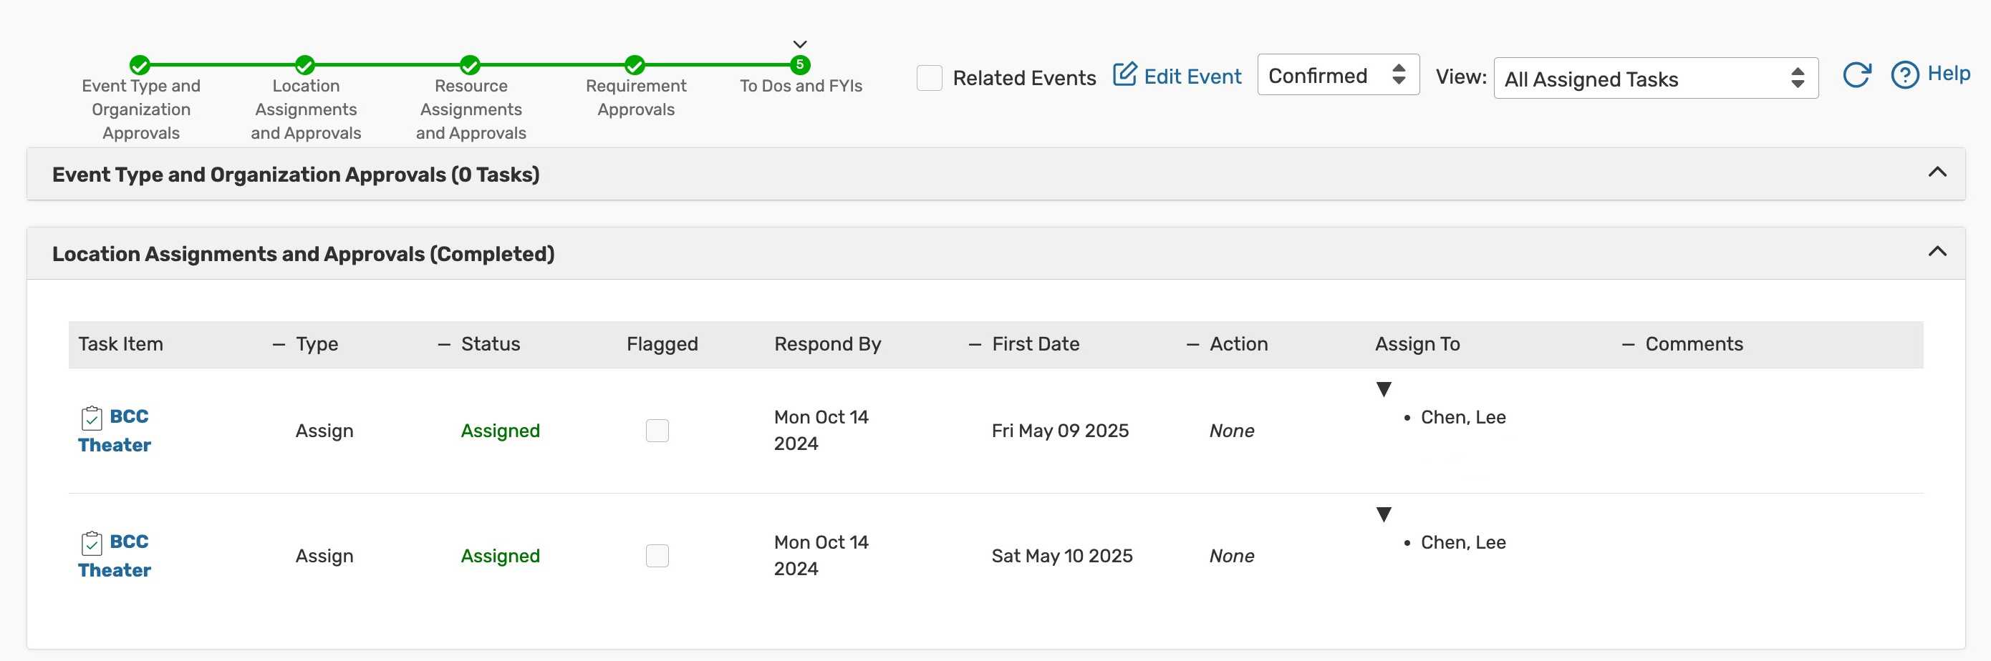Click the refresh tasks icon

[x=1856, y=75]
